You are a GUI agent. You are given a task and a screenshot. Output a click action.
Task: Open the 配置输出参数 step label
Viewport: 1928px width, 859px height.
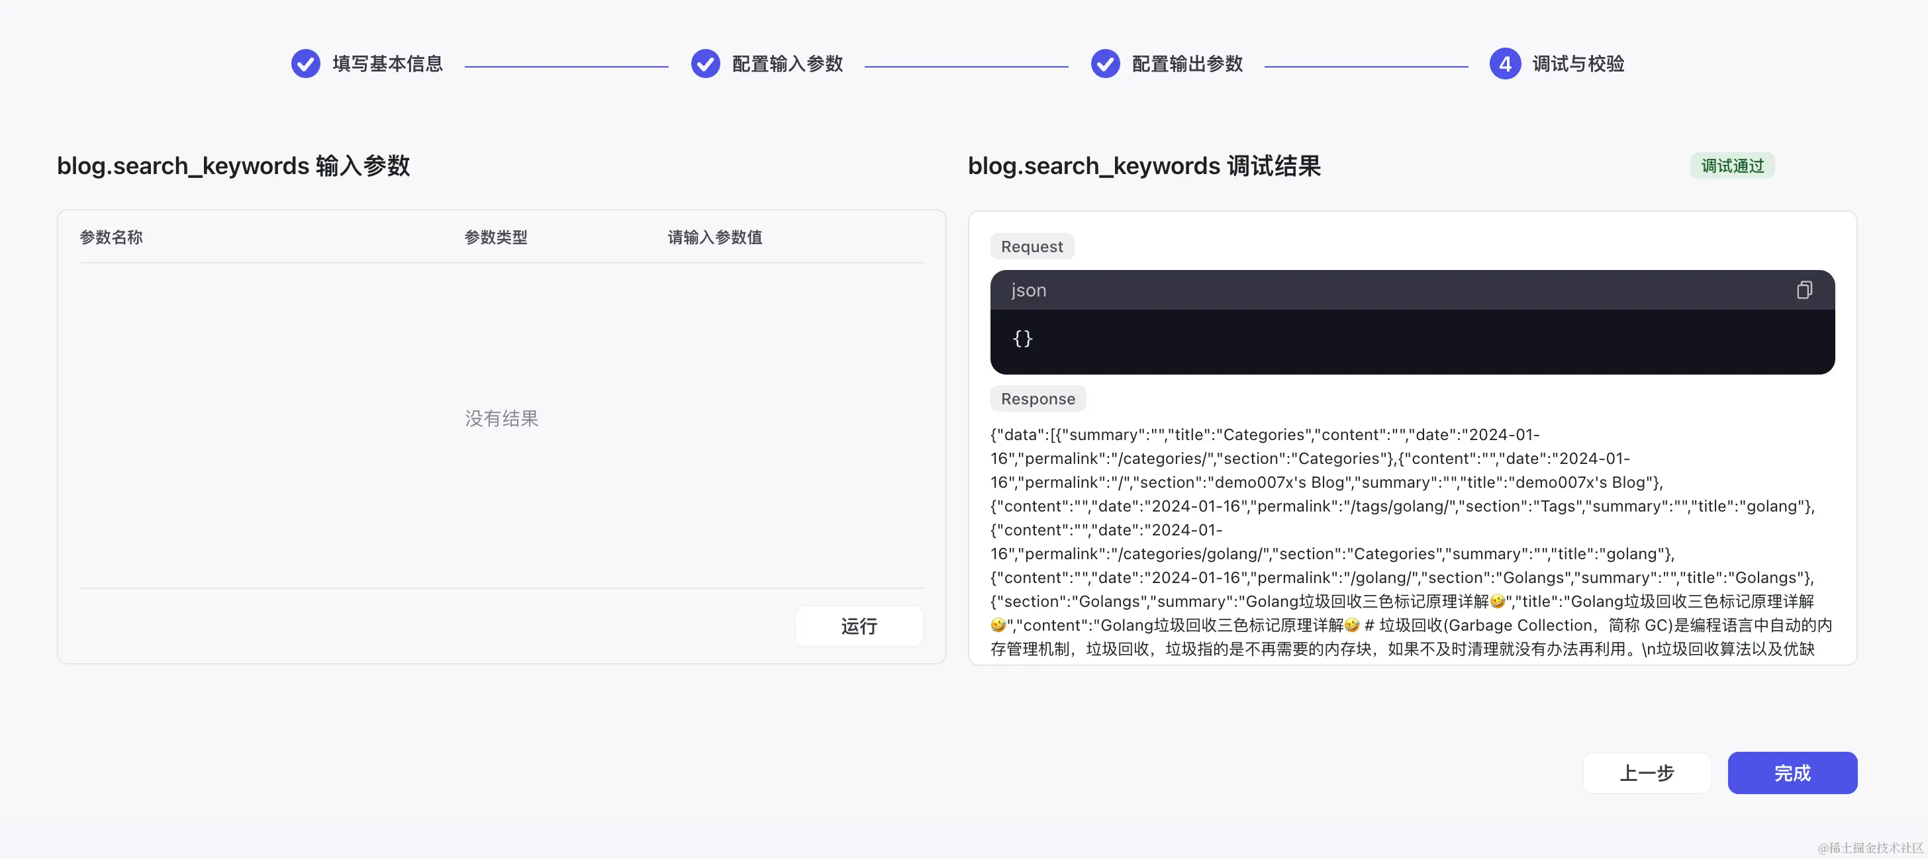coord(1187,64)
